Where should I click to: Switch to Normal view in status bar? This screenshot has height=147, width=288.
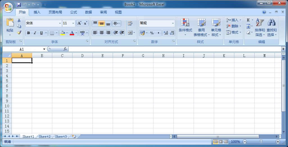tap(216, 142)
